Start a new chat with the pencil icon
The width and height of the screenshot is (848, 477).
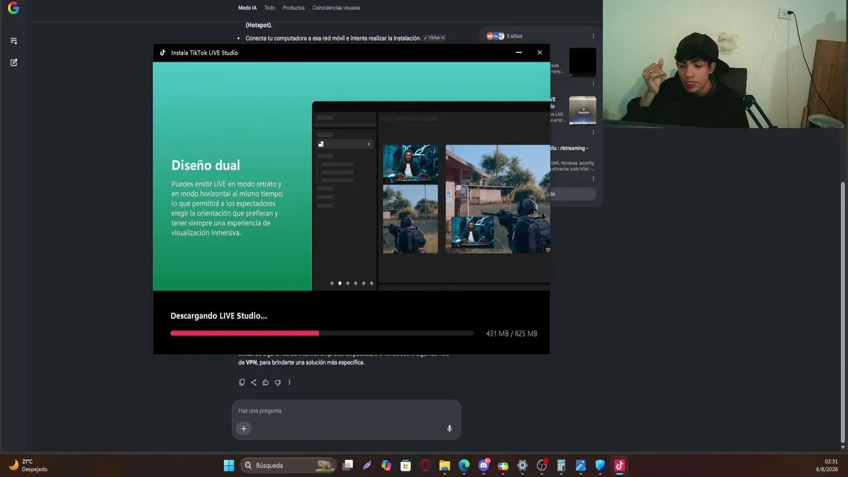coord(14,62)
